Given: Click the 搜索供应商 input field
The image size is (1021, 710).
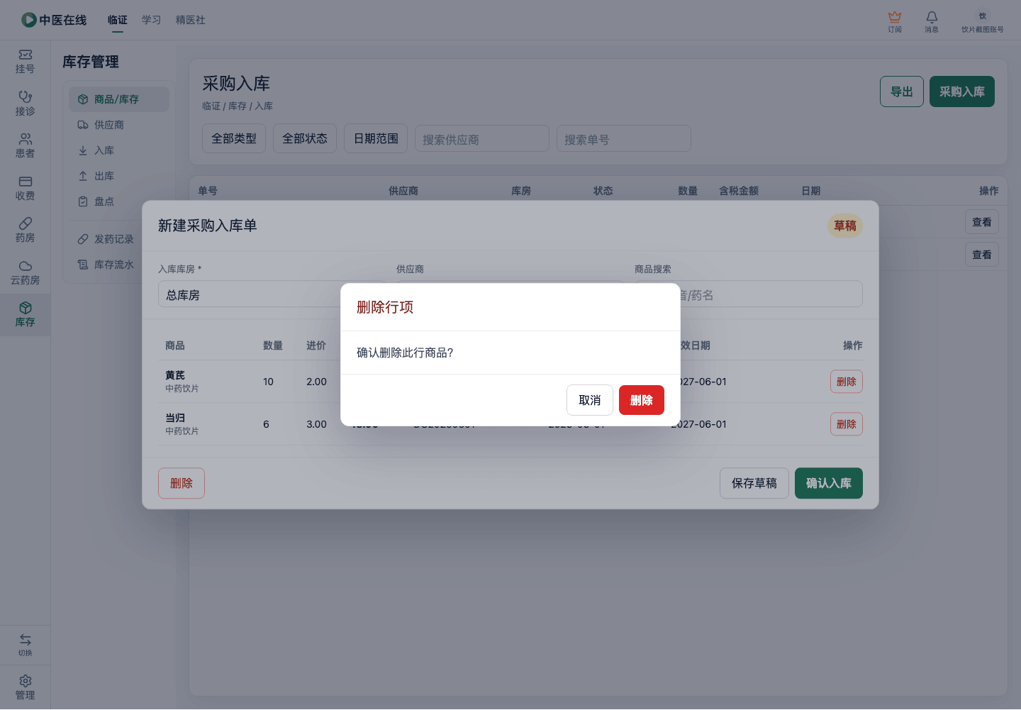Looking at the screenshot, I should click(482, 139).
